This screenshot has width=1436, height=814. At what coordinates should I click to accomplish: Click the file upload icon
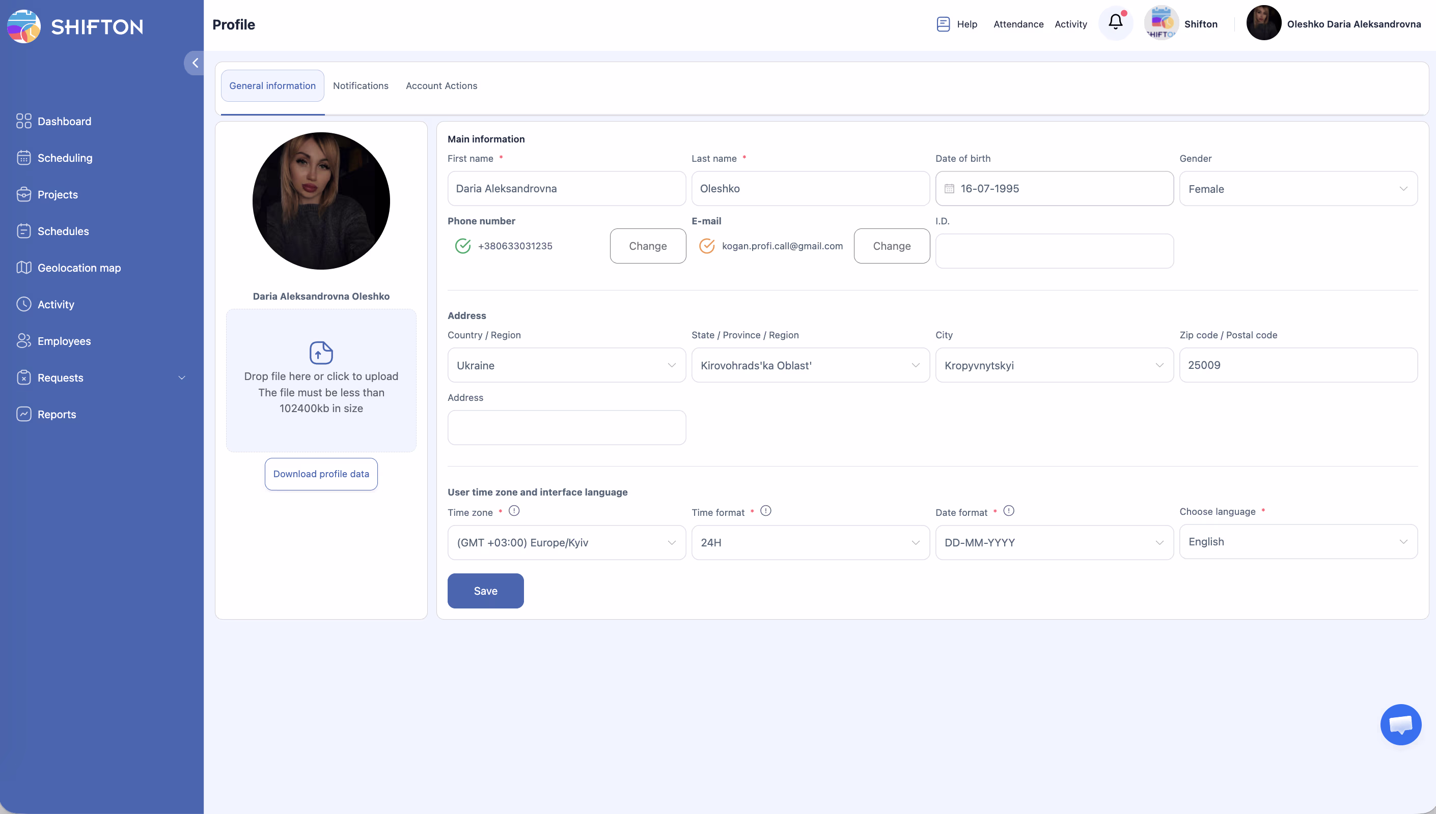pos(321,353)
